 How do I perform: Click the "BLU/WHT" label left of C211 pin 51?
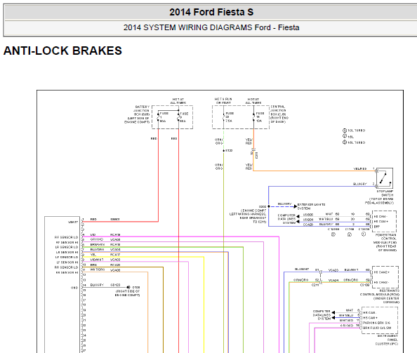click(301, 269)
